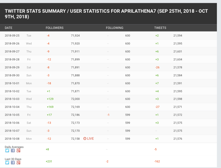This screenshot has width=221, height=168.
Task: Share Last 30 Days on Twitter
Action: 7,162
